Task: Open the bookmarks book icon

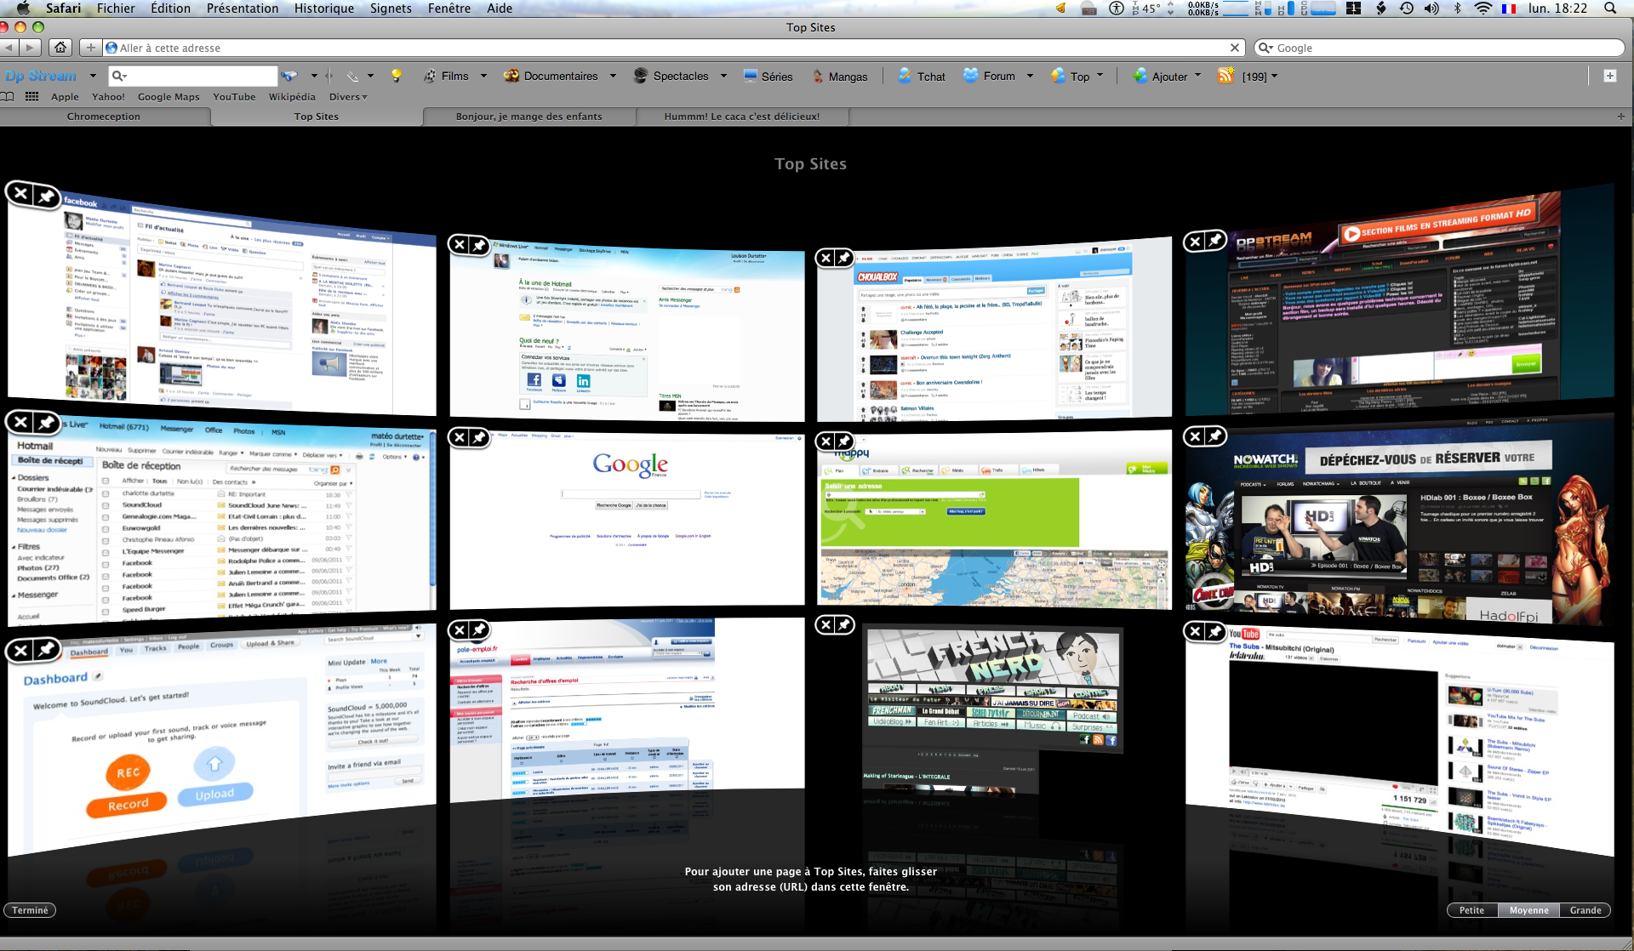Action: click(8, 97)
